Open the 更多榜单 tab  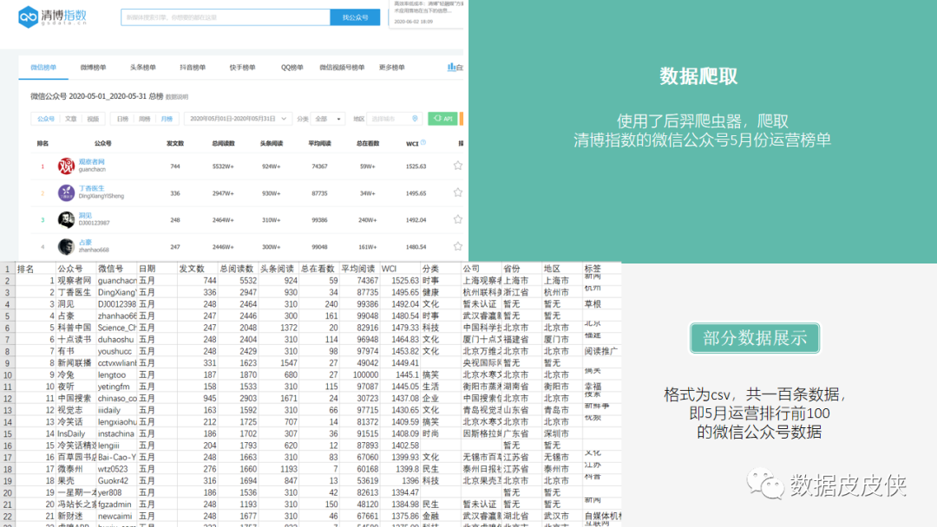391,68
